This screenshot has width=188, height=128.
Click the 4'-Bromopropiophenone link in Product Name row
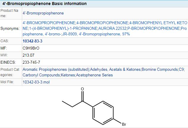tap(43, 13)
